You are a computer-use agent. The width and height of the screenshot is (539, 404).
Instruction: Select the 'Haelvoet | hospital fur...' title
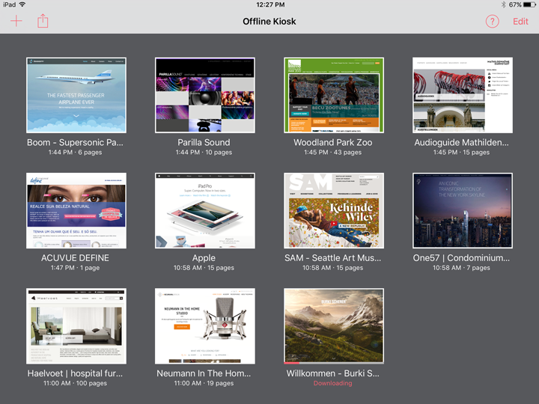click(x=75, y=373)
